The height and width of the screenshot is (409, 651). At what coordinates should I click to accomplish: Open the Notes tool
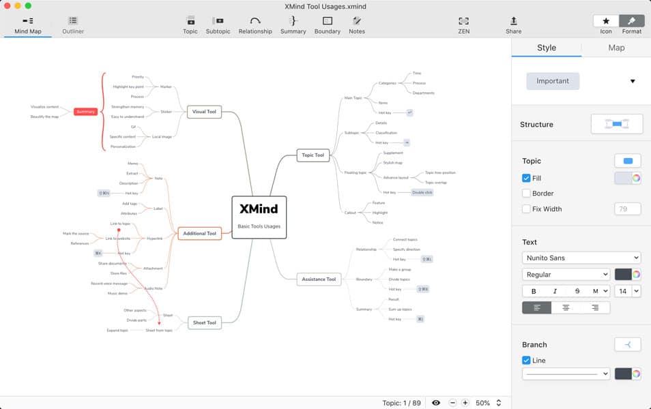point(357,23)
